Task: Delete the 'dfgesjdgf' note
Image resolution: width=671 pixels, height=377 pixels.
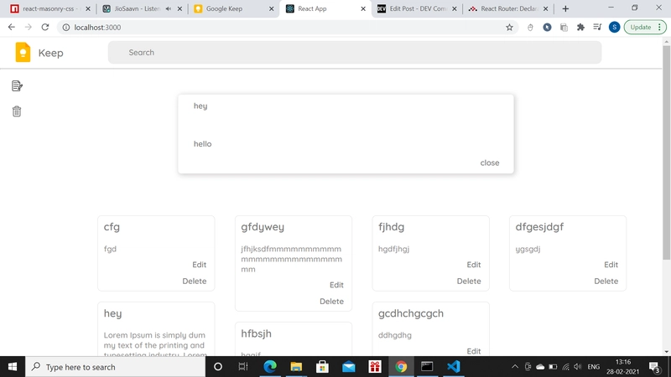Action: [606, 281]
